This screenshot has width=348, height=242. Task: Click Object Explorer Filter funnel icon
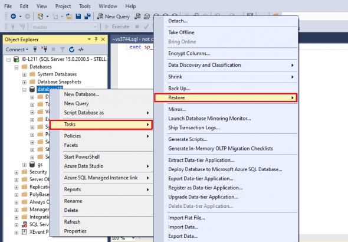tap(63, 50)
